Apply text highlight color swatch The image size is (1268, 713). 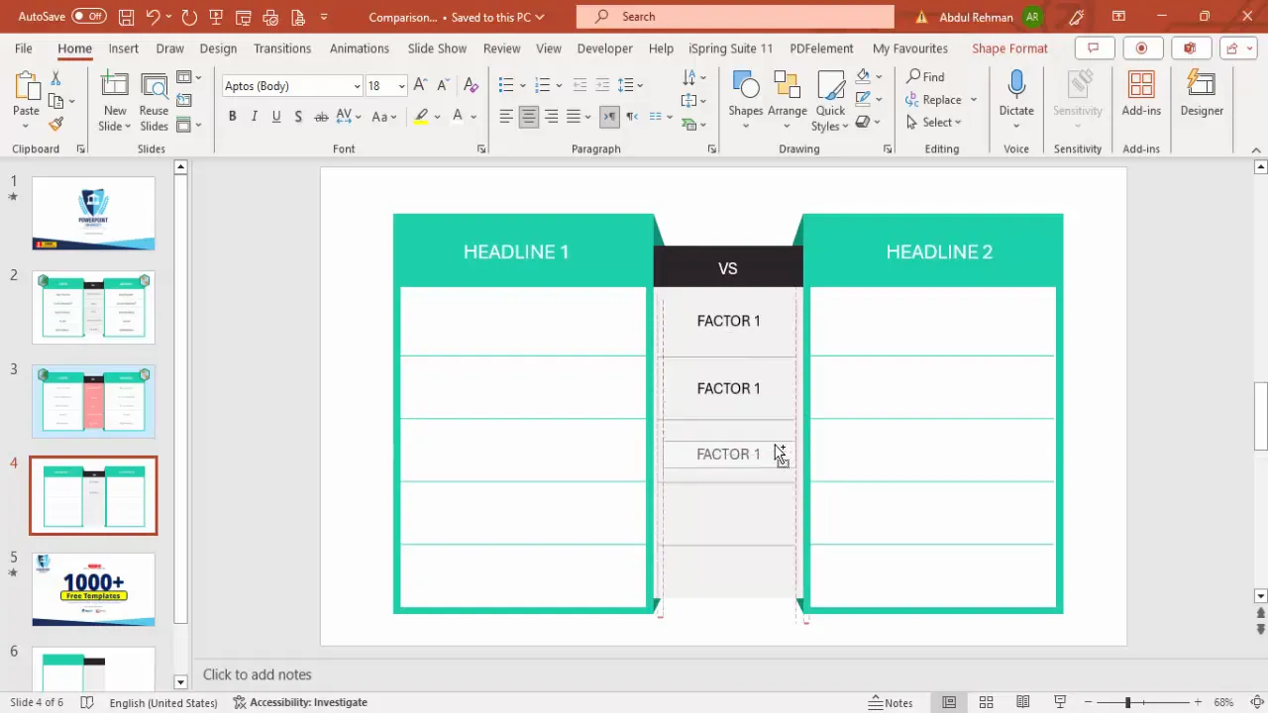[421, 116]
